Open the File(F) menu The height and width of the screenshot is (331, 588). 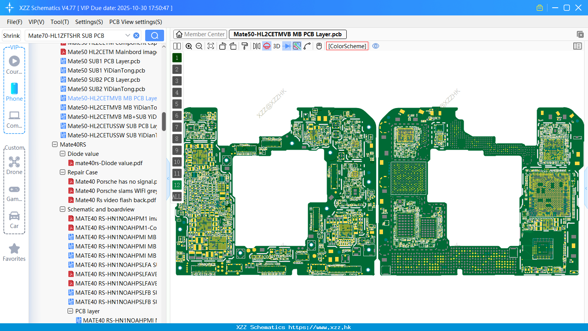click(15, 22)
